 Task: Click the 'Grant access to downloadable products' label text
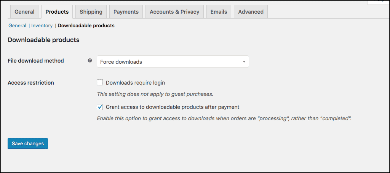tap(173, 107)
